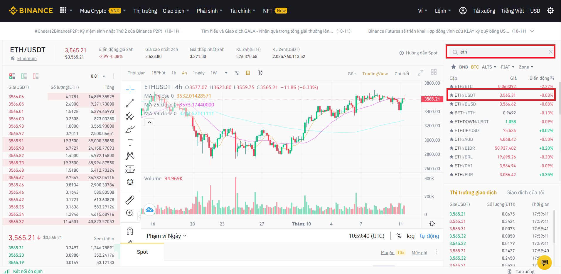Expand the Giao dịch menu
Screen dimensions: 561x274
coord(176,11)
